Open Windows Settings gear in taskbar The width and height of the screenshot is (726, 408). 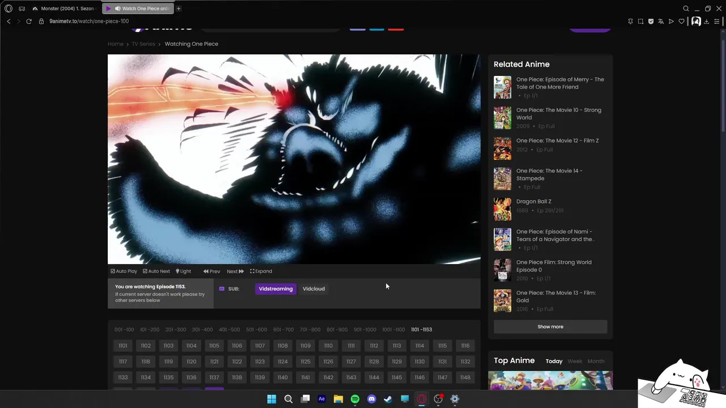[x=454, y=399]
